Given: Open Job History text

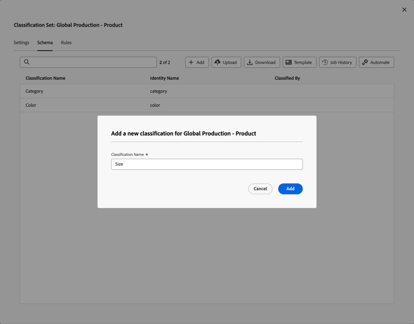Looking at the screenshot, I should (x=341, y=62).
